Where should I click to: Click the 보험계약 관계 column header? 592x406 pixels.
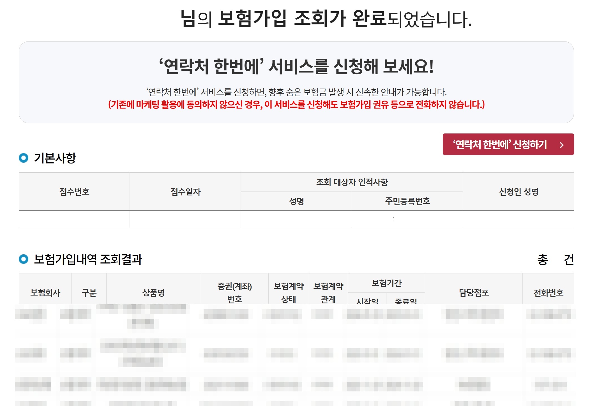tap(328, 292)
